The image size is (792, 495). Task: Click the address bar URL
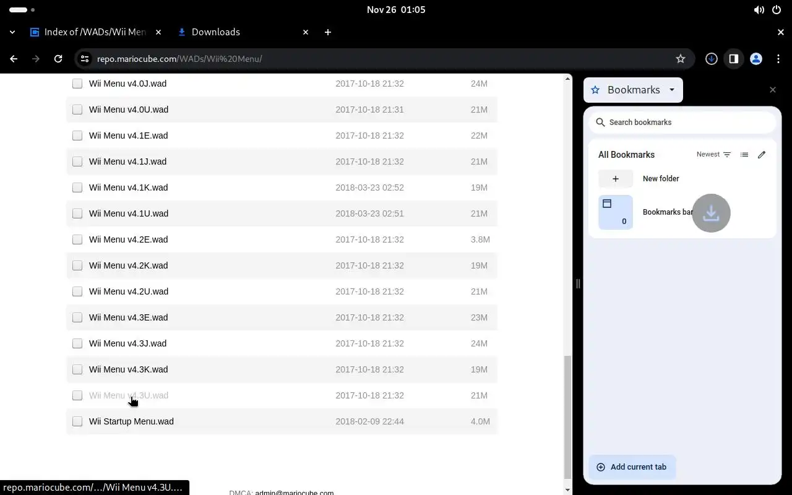click(179, 59)
